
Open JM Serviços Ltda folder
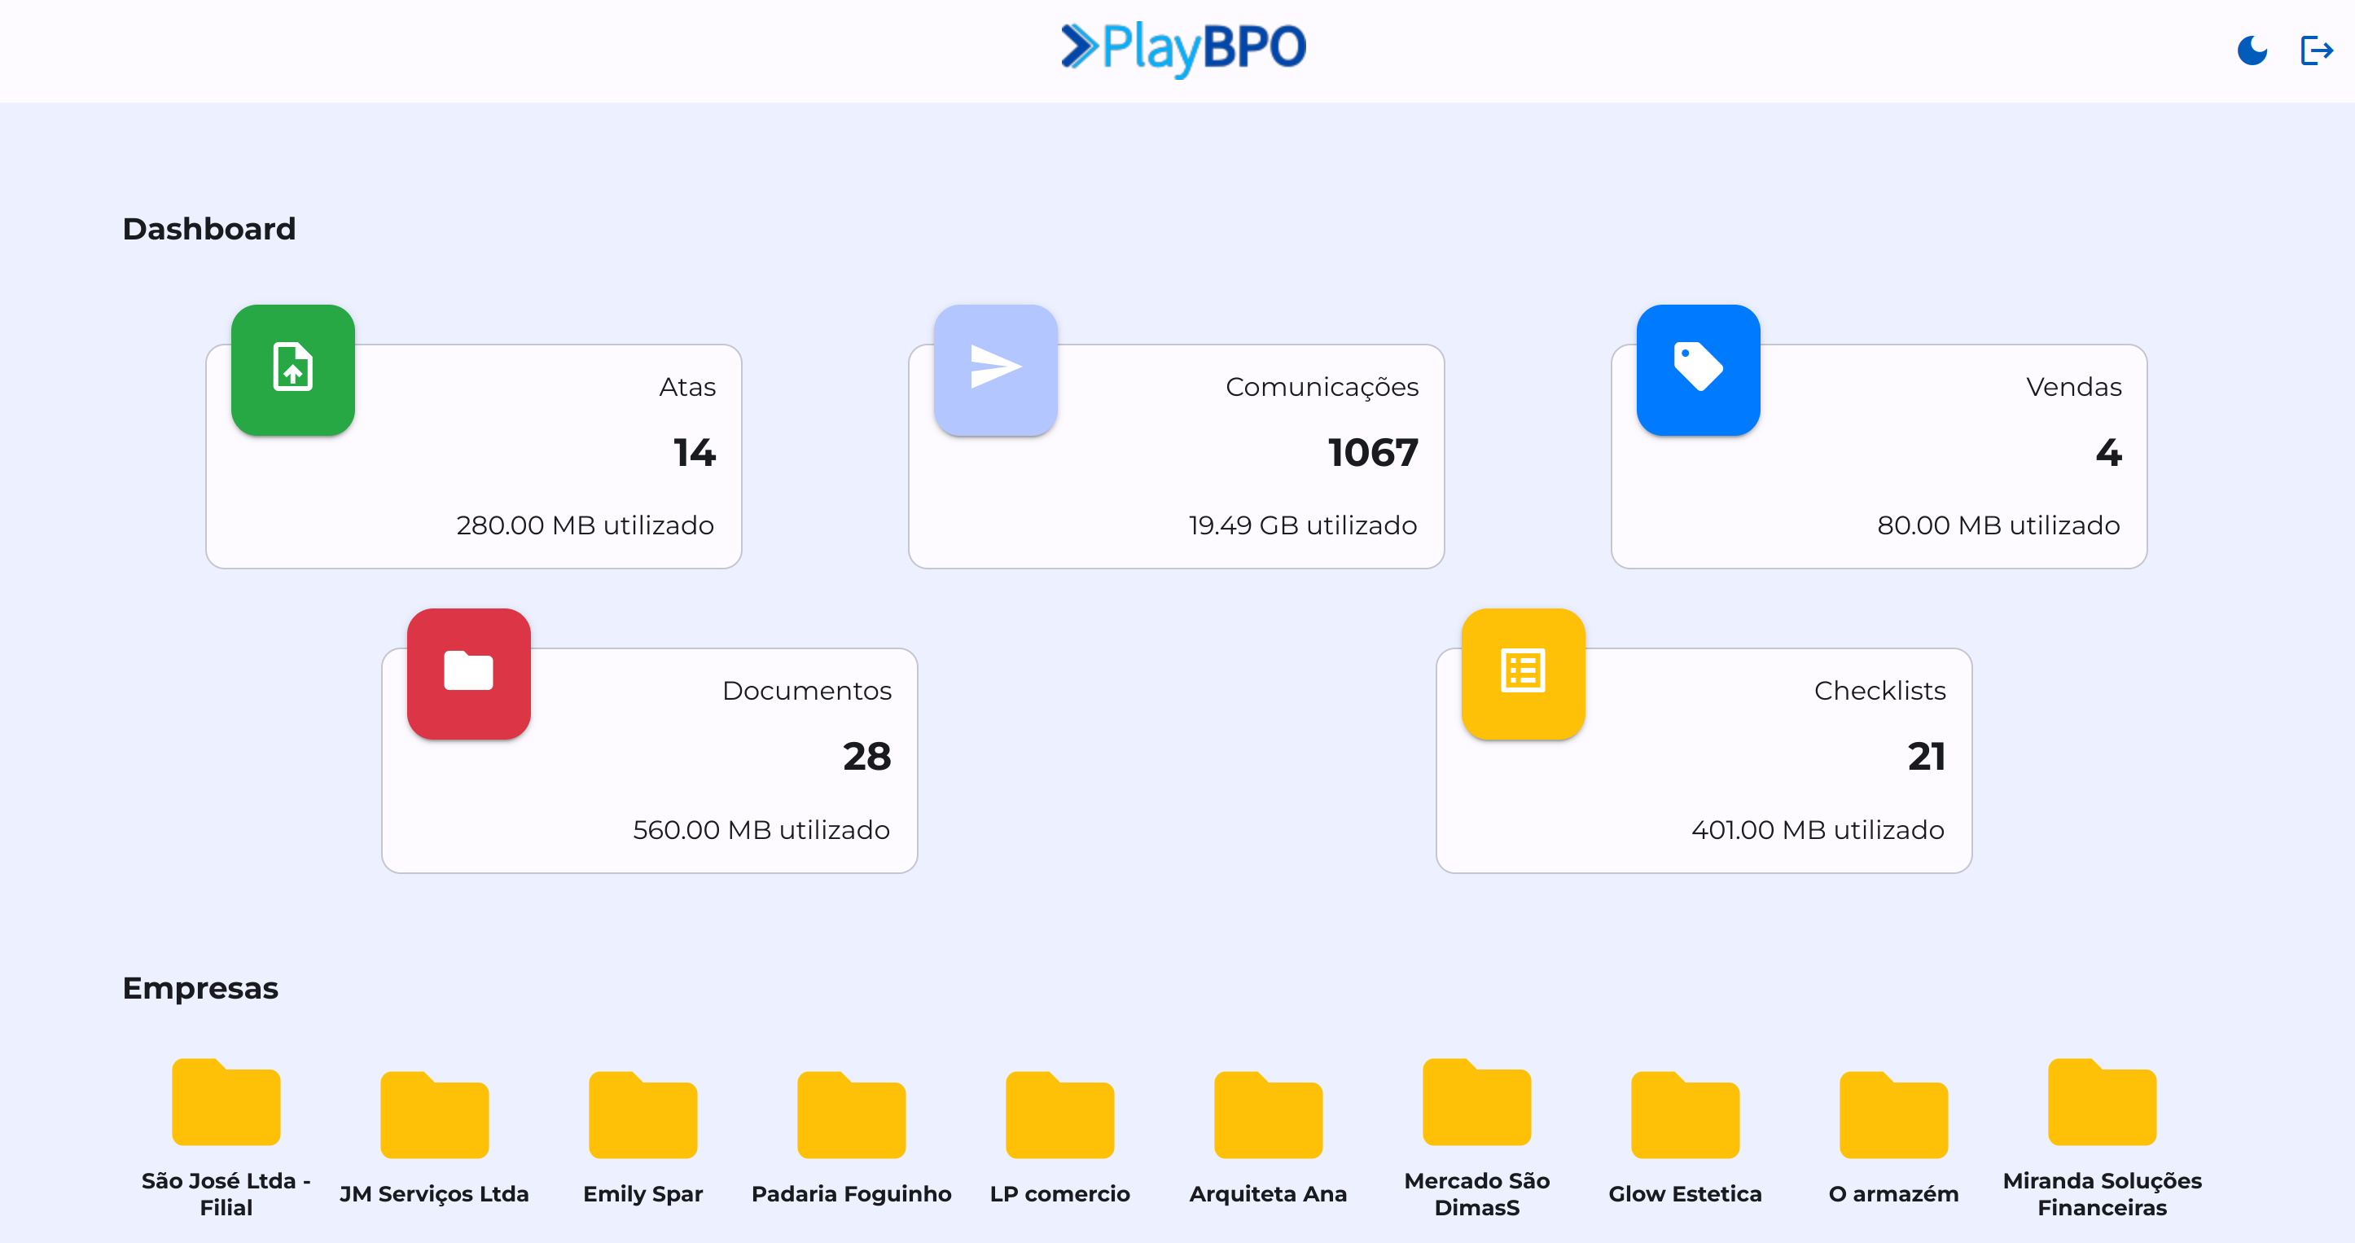(434, 1115)
